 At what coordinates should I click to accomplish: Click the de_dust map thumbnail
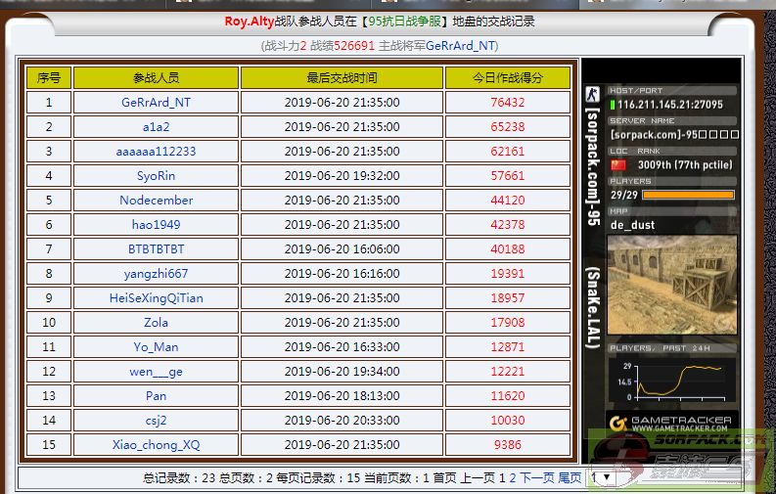pos(671,285)
